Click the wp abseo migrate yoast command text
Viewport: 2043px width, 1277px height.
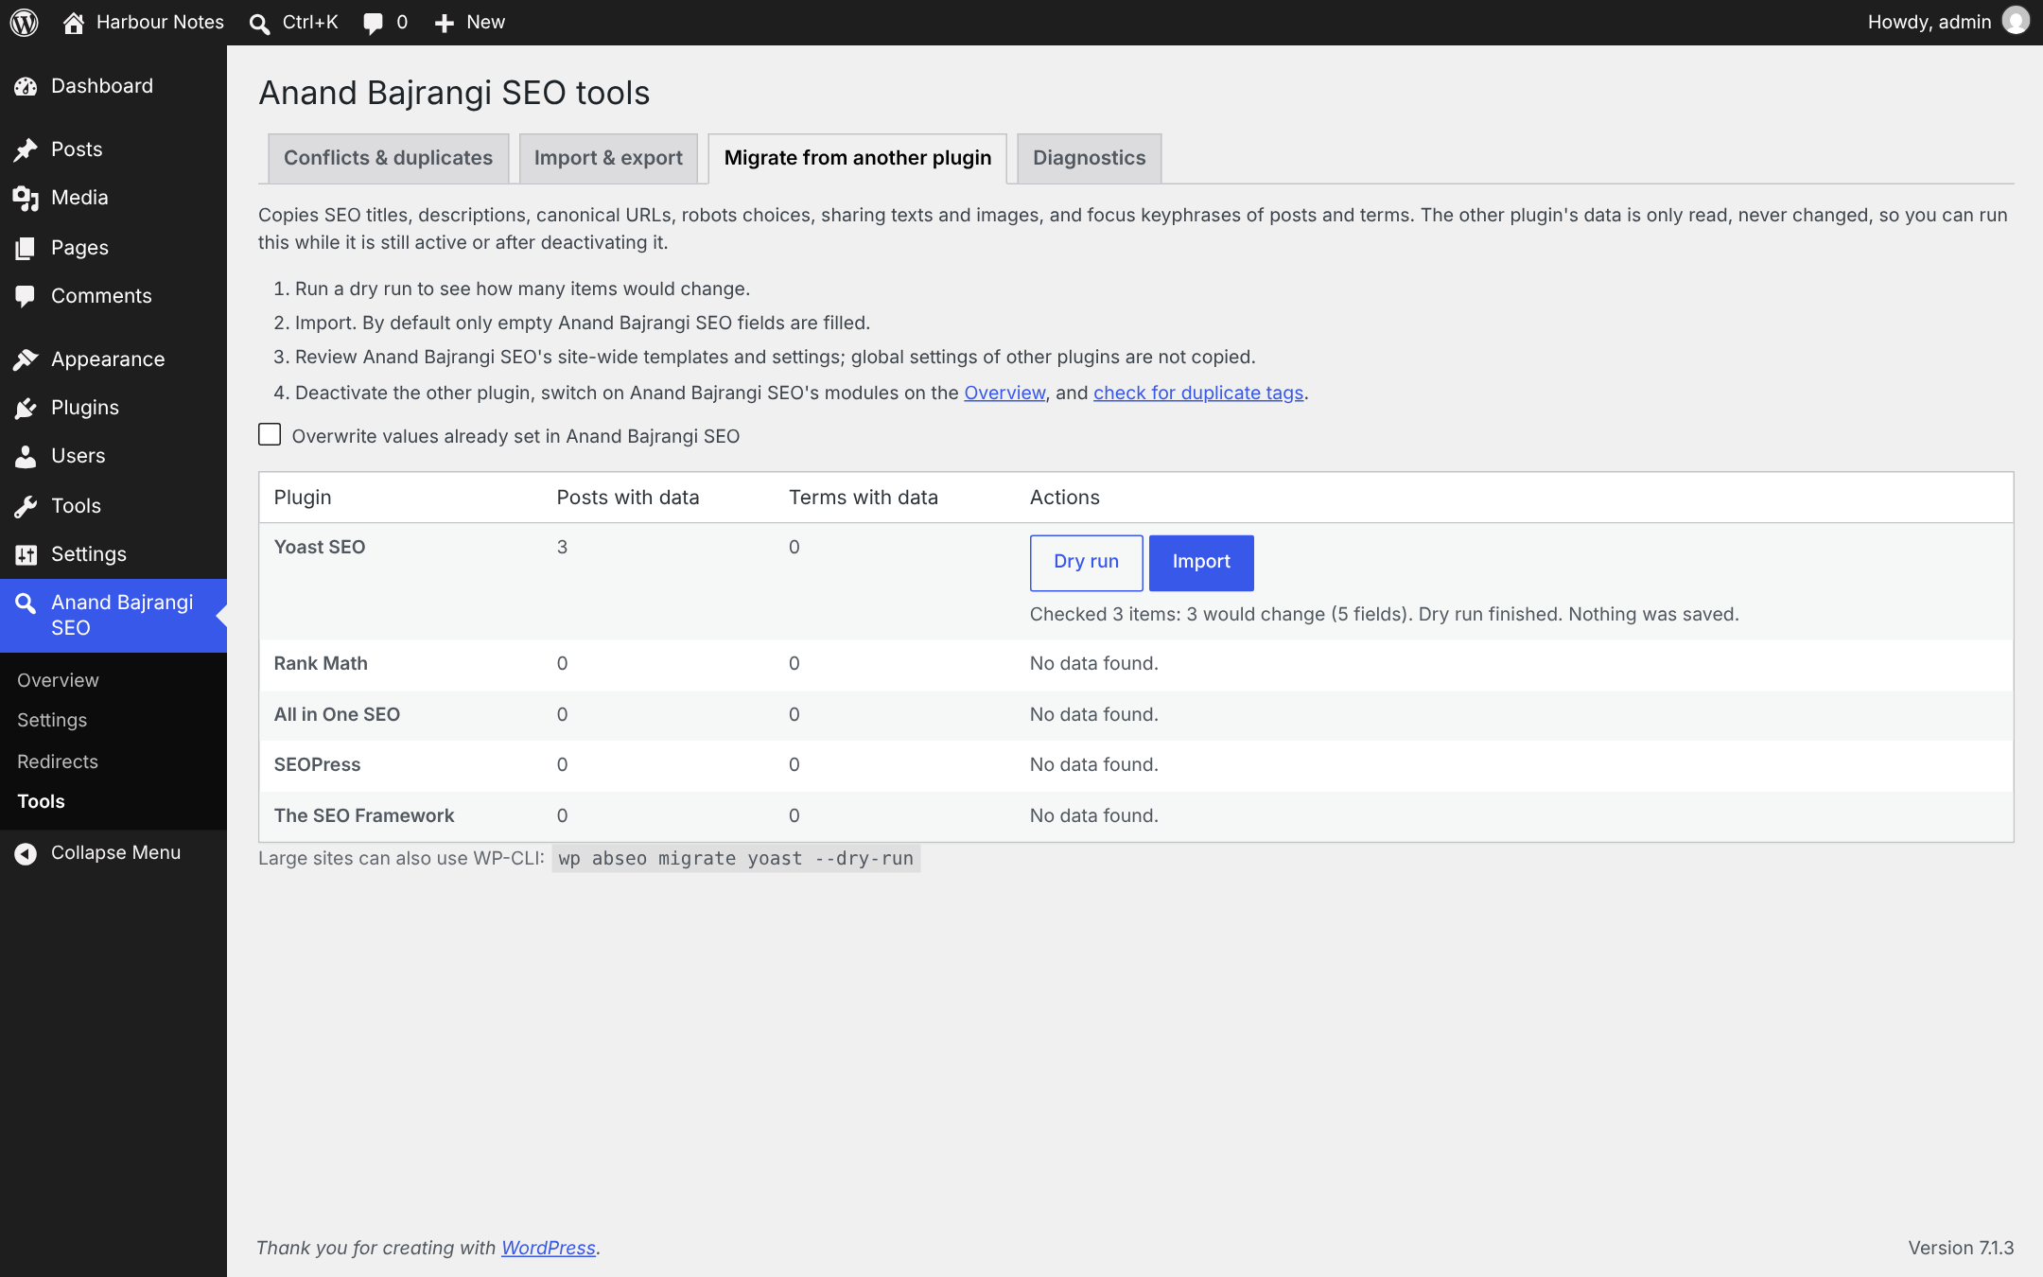[736, 859]
